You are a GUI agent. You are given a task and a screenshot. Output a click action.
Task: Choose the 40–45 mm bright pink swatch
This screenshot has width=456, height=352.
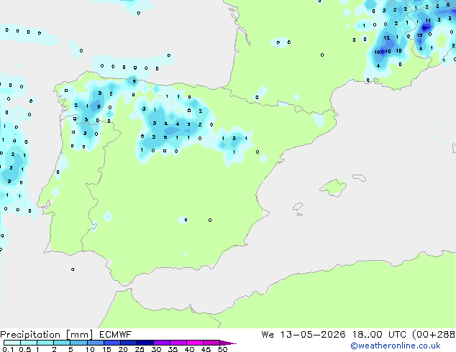pyautogui.click(x=195, y=343)
